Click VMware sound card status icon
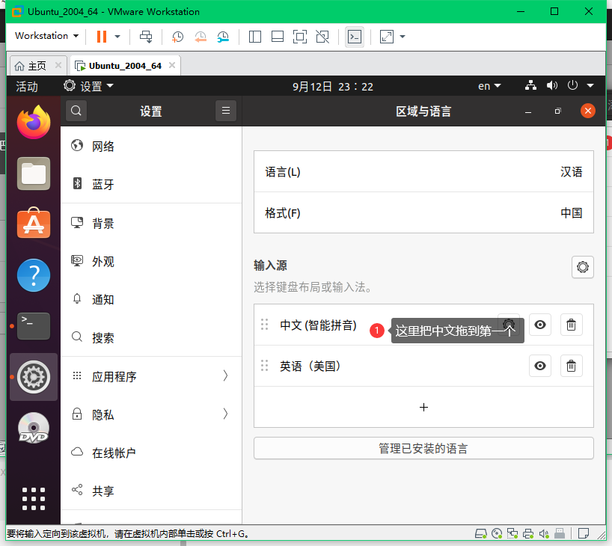The width and height of the screenshot is (612, 546). (x=544, y=533)
